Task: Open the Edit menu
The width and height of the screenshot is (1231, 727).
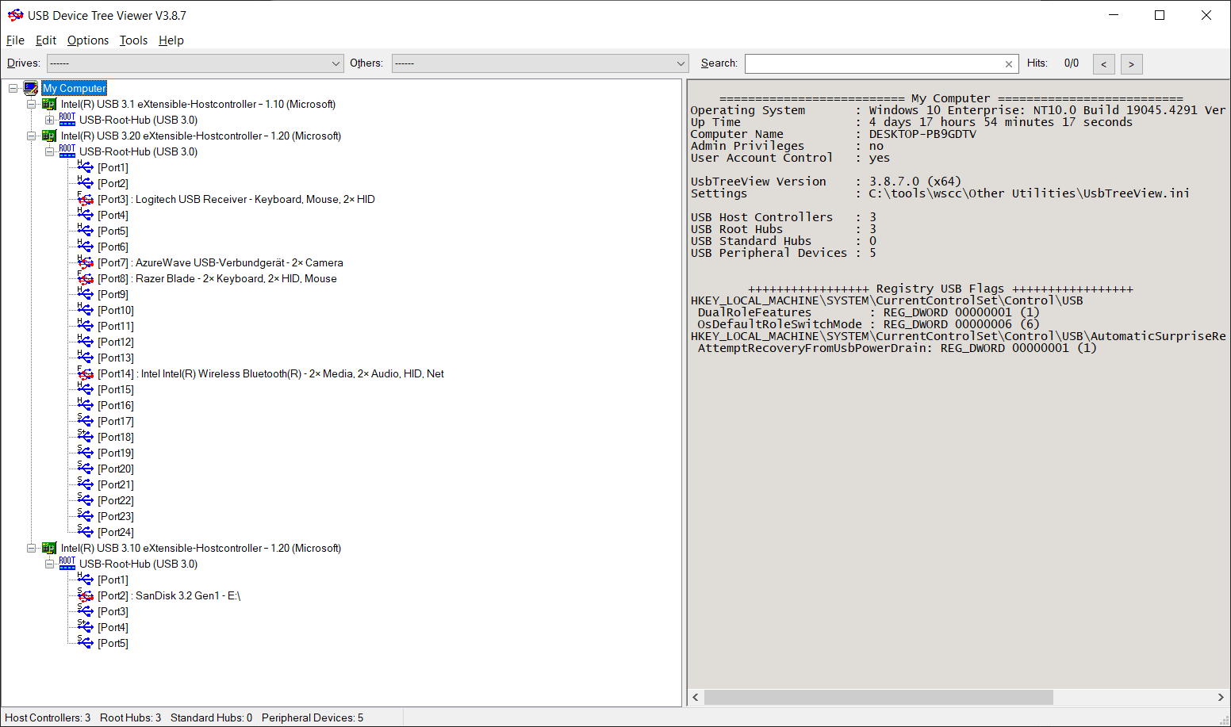Action: pyautogui.click(x=46, y=40)
